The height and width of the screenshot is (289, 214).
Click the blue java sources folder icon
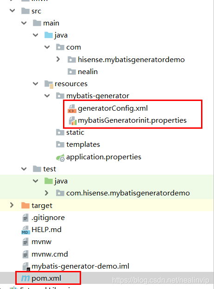click(49, 35)
